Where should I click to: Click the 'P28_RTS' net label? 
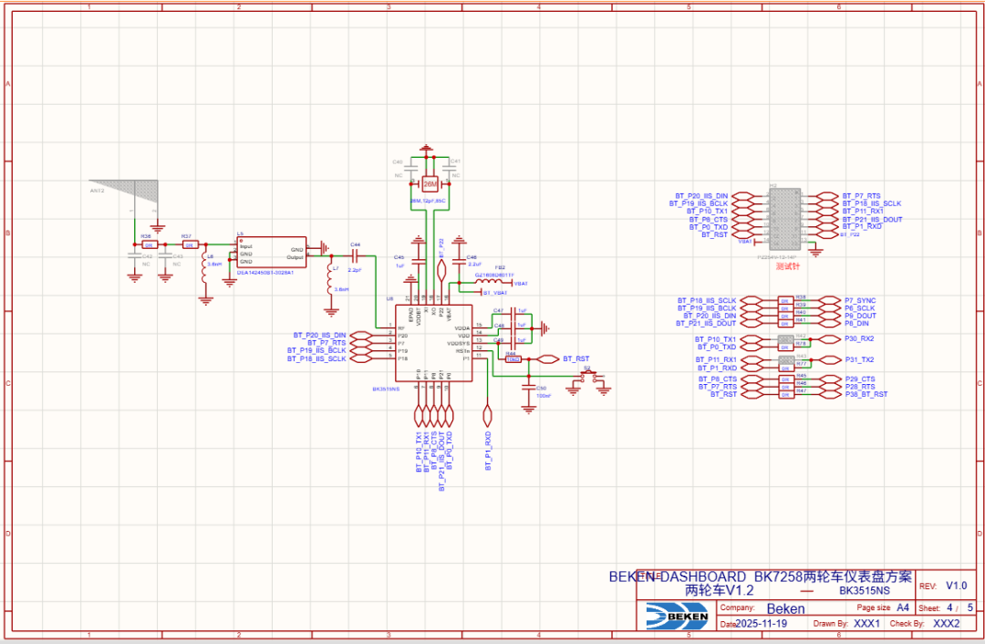(x=860, y=387)
